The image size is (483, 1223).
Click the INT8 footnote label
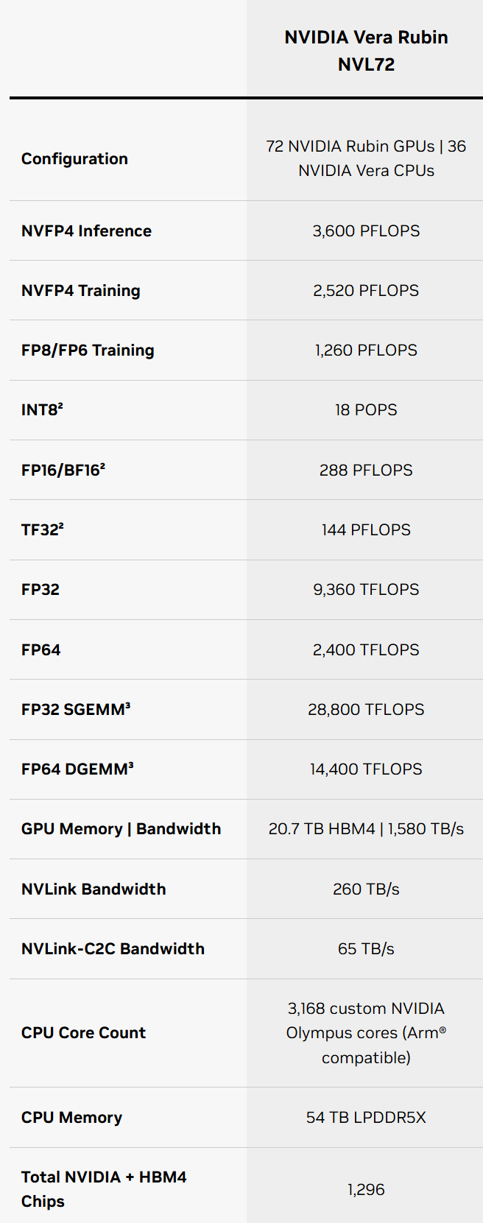42,409
